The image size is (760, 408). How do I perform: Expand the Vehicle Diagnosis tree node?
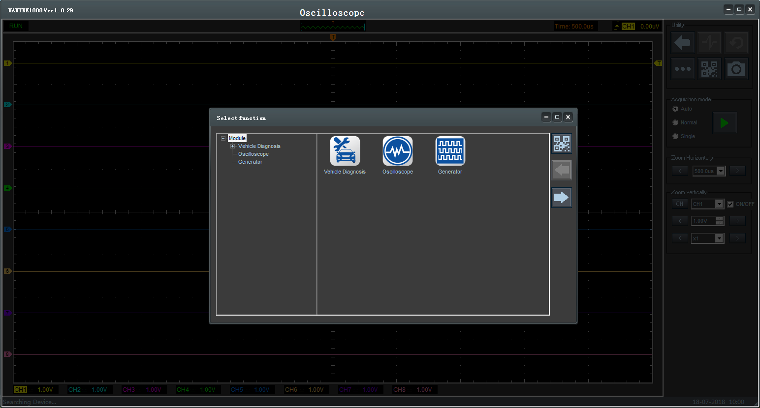233,146
